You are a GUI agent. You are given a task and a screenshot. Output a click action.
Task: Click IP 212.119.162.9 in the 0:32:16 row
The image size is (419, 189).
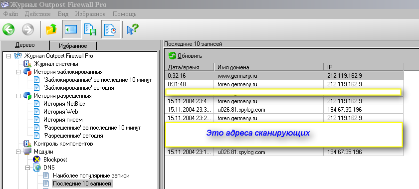click(345, 76)
